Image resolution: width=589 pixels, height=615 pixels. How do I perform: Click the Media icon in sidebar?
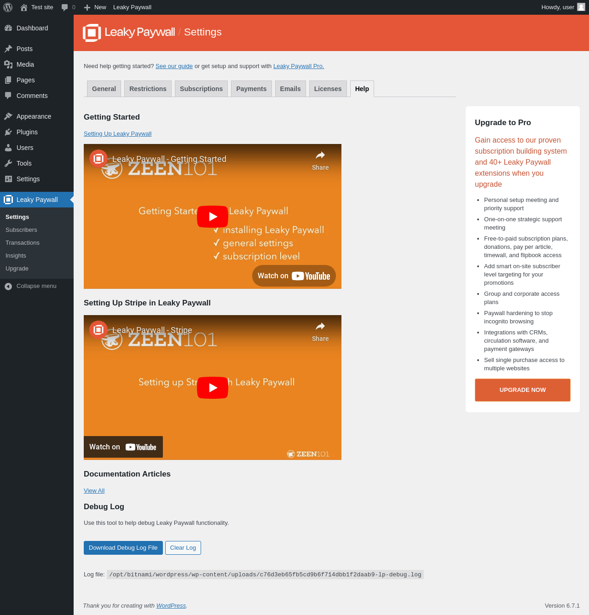[8, 64]
